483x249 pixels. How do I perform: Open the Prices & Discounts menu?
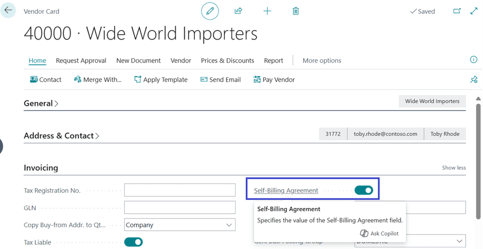228,60
